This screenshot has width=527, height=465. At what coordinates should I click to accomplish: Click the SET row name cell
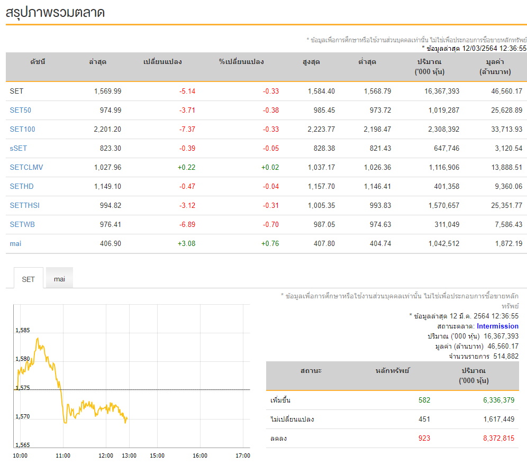pos(16,91)
